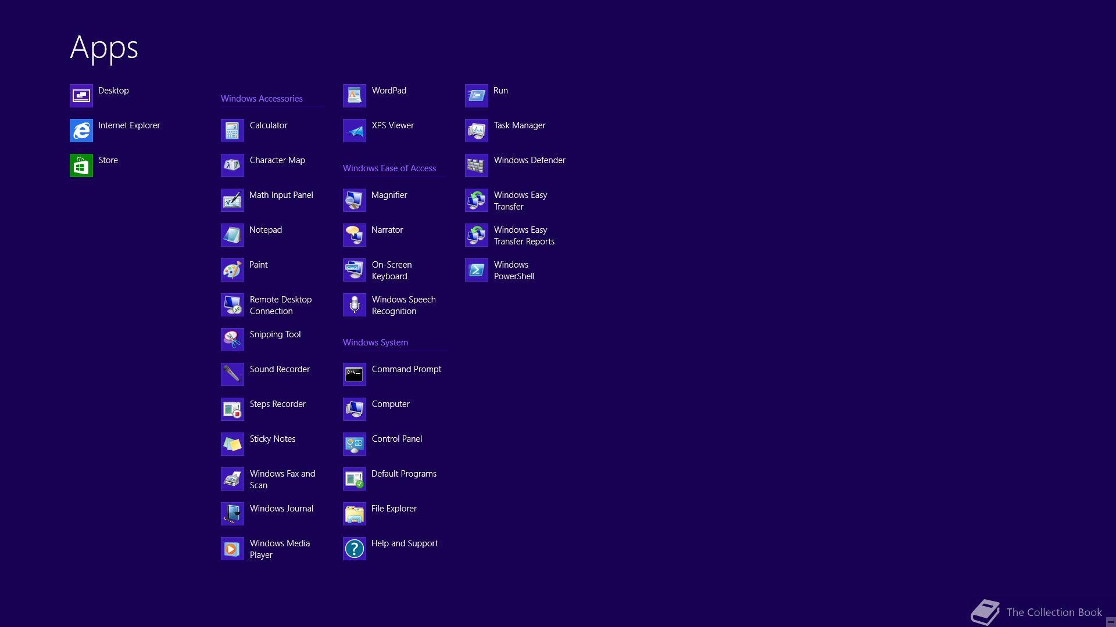This screenshot has height=627, width=1116.
Task: Click the zoom-out button at bottom-right corner
Action: [x=1110, y=622]
